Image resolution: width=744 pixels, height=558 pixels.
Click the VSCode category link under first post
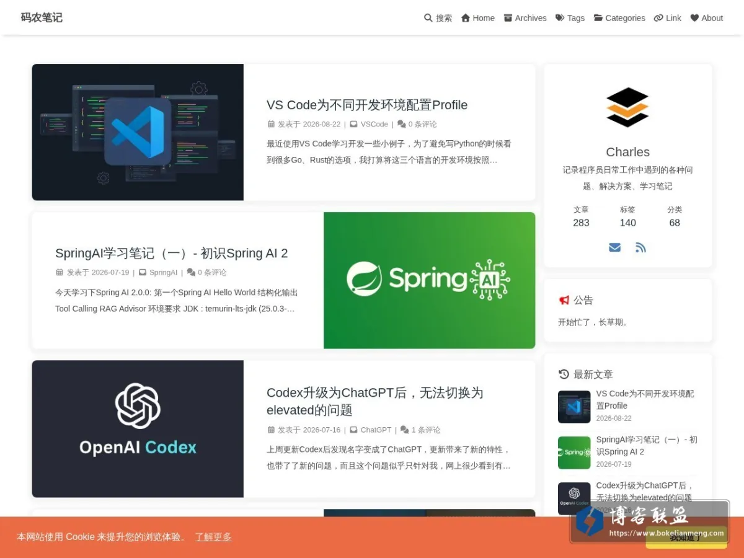(374, 124)
